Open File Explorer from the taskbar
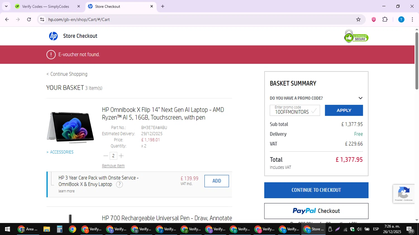Viewport: 419px width, 235px height. [x=47, y=229]
